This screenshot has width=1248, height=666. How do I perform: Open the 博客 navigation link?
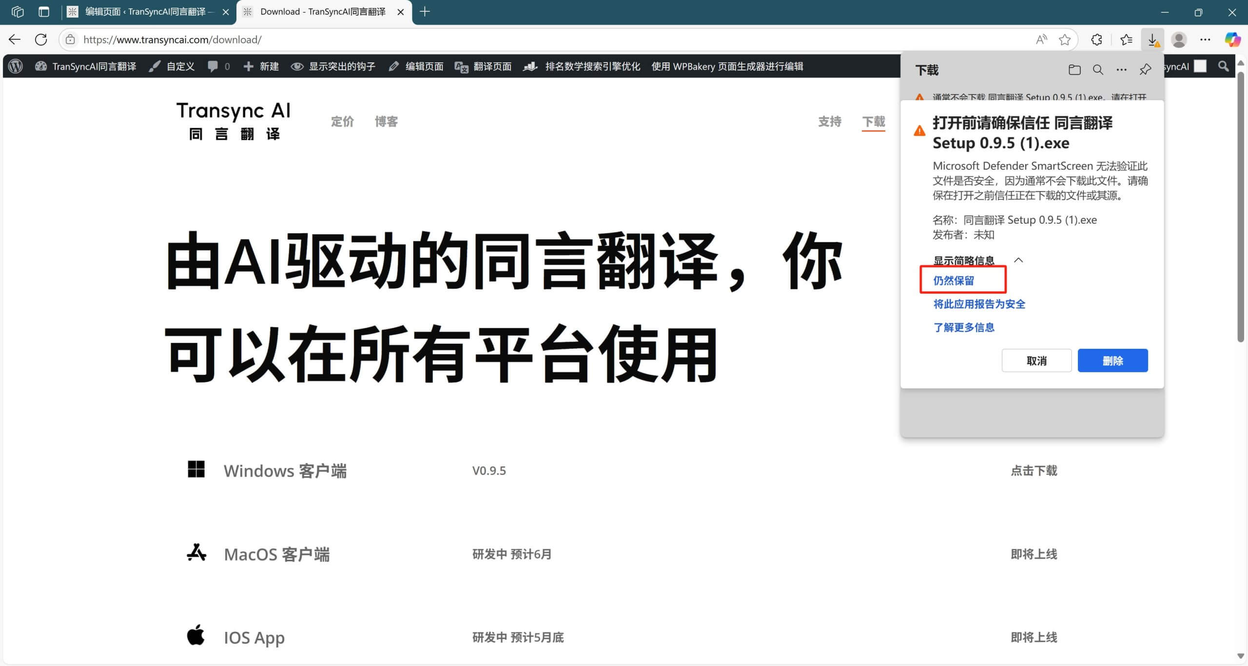pos(386,121)
